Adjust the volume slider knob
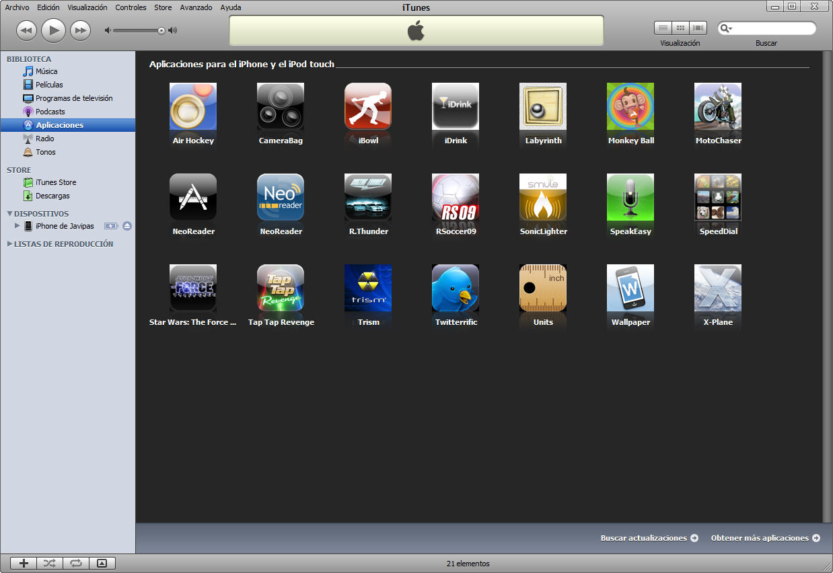 [161, 30]
